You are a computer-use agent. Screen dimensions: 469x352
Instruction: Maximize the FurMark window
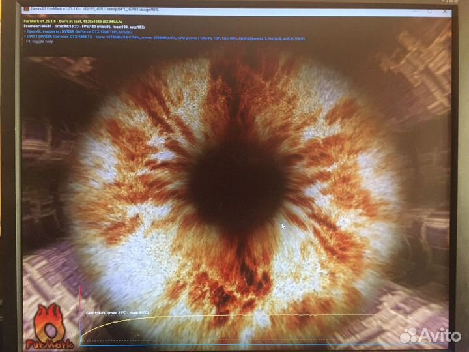[x=429, y=11]
